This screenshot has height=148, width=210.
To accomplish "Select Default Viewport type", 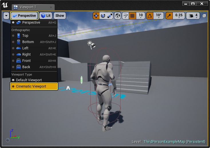I will coord(34,80).
